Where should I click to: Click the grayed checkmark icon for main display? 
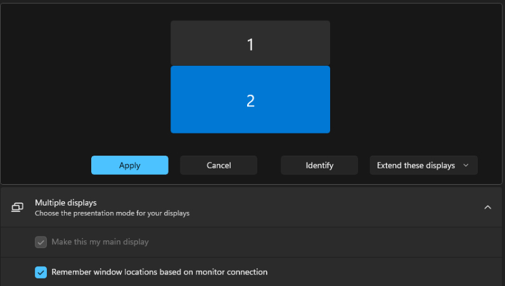(x=41, y=242)
